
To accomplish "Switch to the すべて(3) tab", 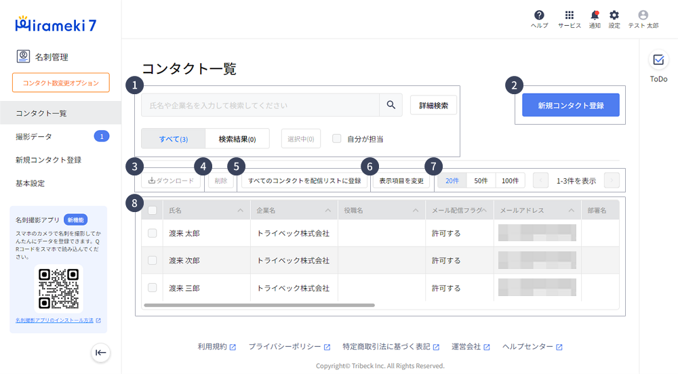I will point(174,139).
